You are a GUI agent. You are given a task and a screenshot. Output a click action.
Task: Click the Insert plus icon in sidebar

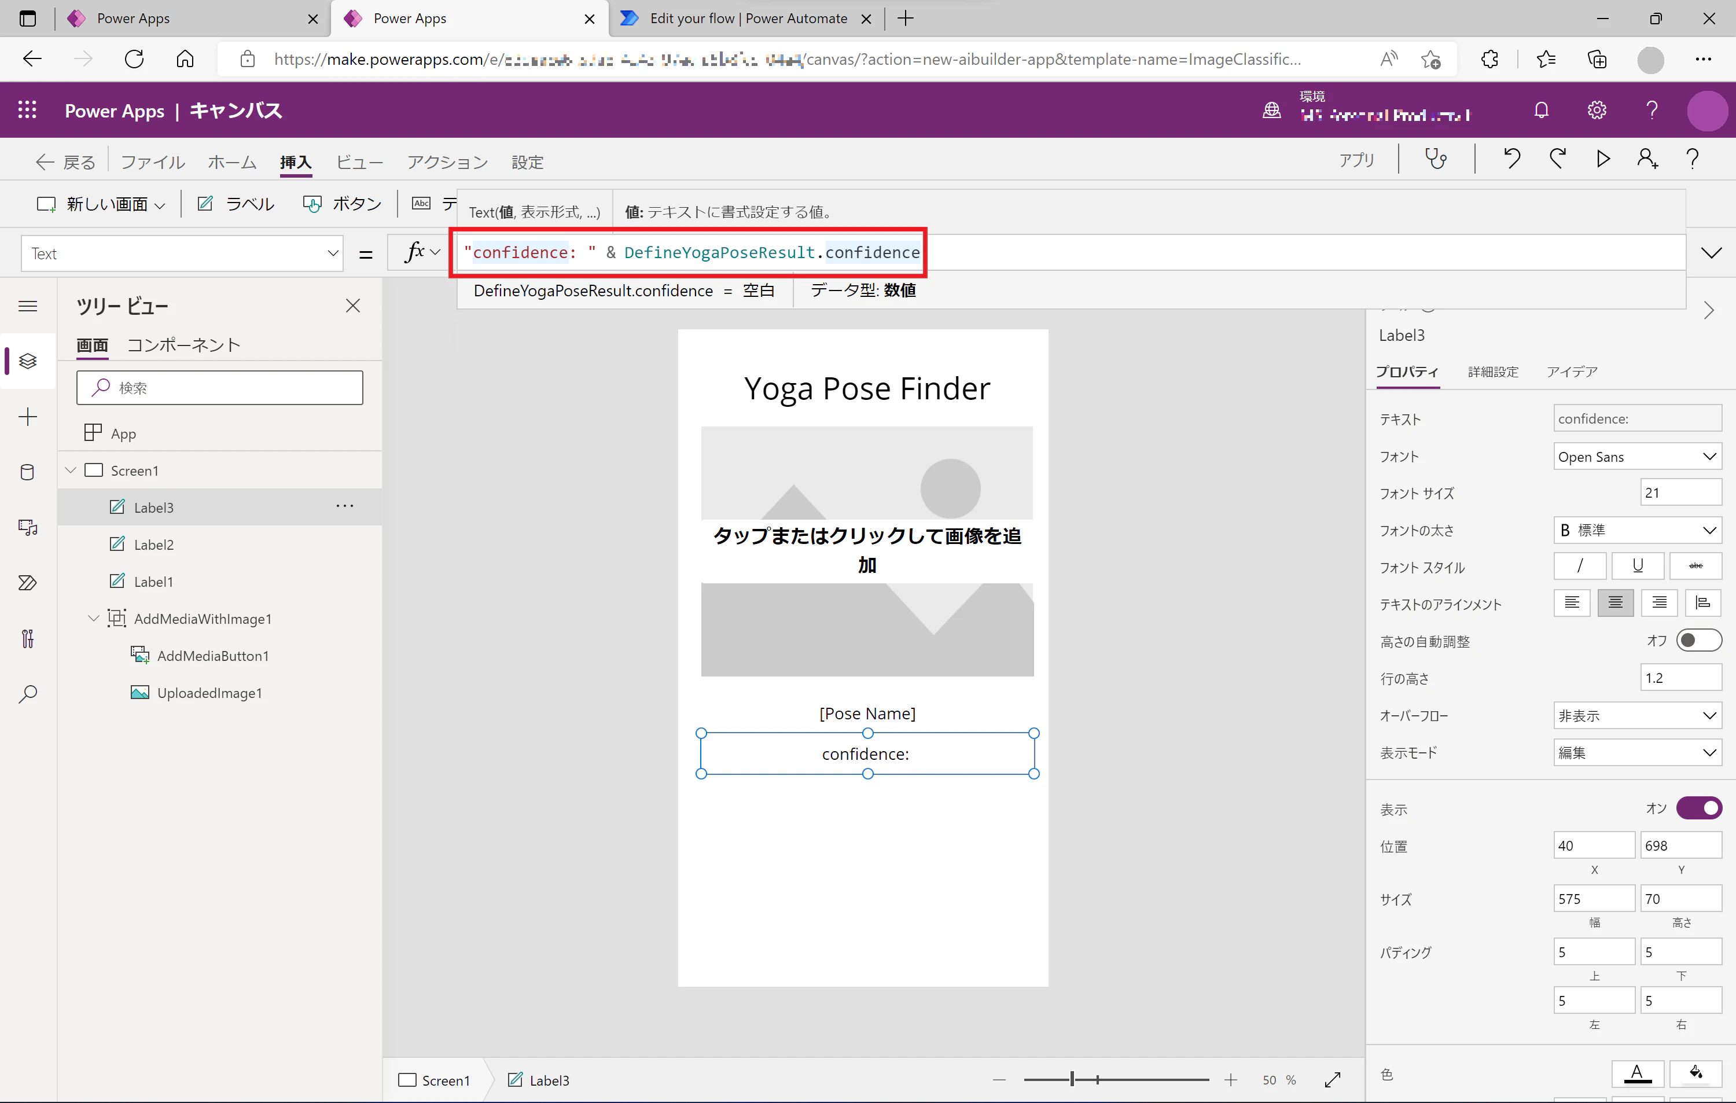[x=27, y=417]
